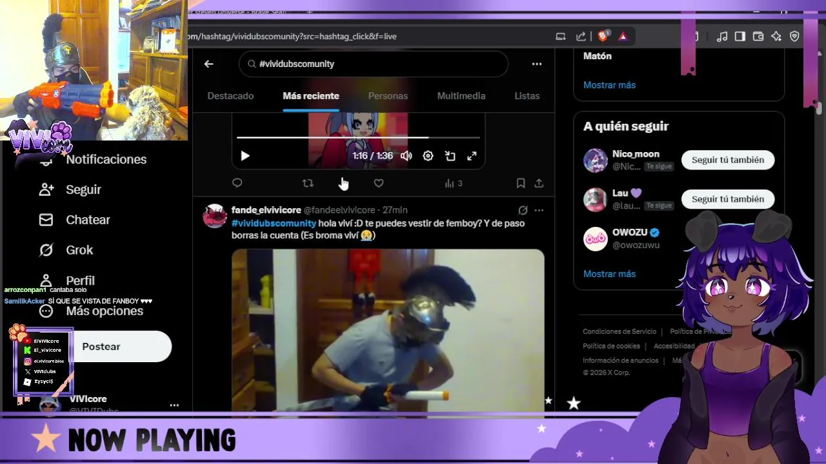Enter fullscreen for the video
Image resolution: width=826 pixels, height=464 pixels.
click(472, 155)
